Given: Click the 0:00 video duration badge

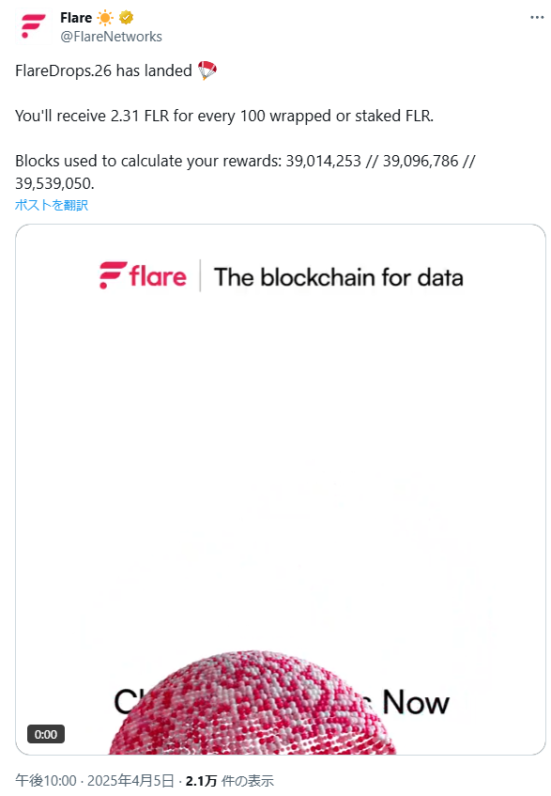Looking at the screenshot, I should (x=46, y=734).
